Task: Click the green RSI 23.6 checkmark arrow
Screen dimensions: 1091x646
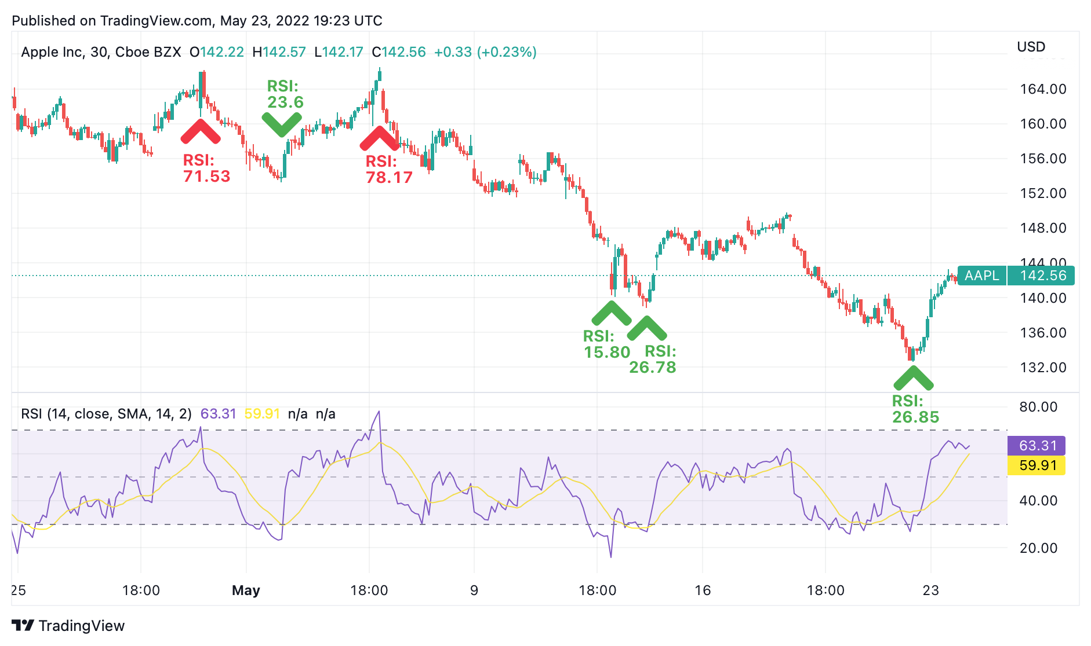Action: pyautogui.click(x=282, y=124)
